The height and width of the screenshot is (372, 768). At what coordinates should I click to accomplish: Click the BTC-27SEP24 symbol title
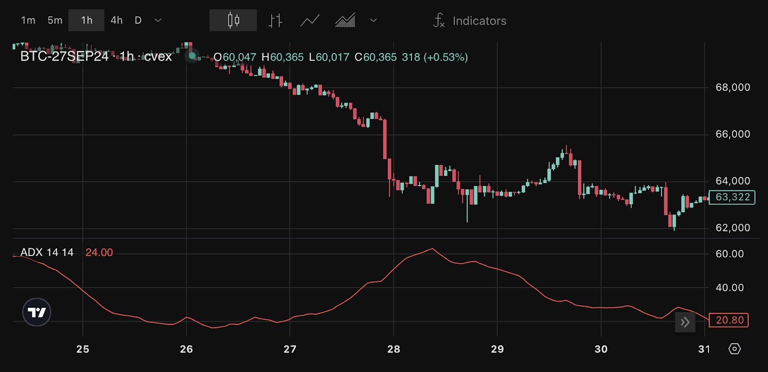point(64,57)
